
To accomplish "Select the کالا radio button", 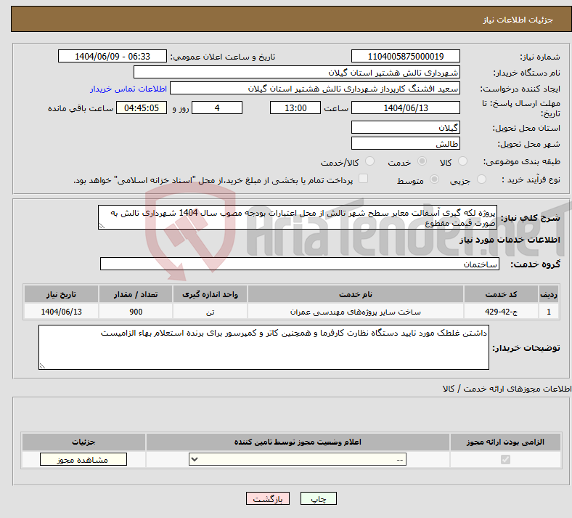I will (x=462, y=161).
